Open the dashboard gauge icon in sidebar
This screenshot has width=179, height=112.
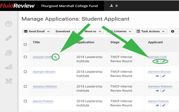tap(9, 24)
